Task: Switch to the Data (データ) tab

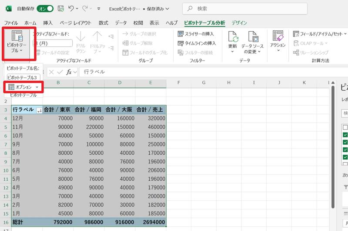Action: tap(121, 23)
